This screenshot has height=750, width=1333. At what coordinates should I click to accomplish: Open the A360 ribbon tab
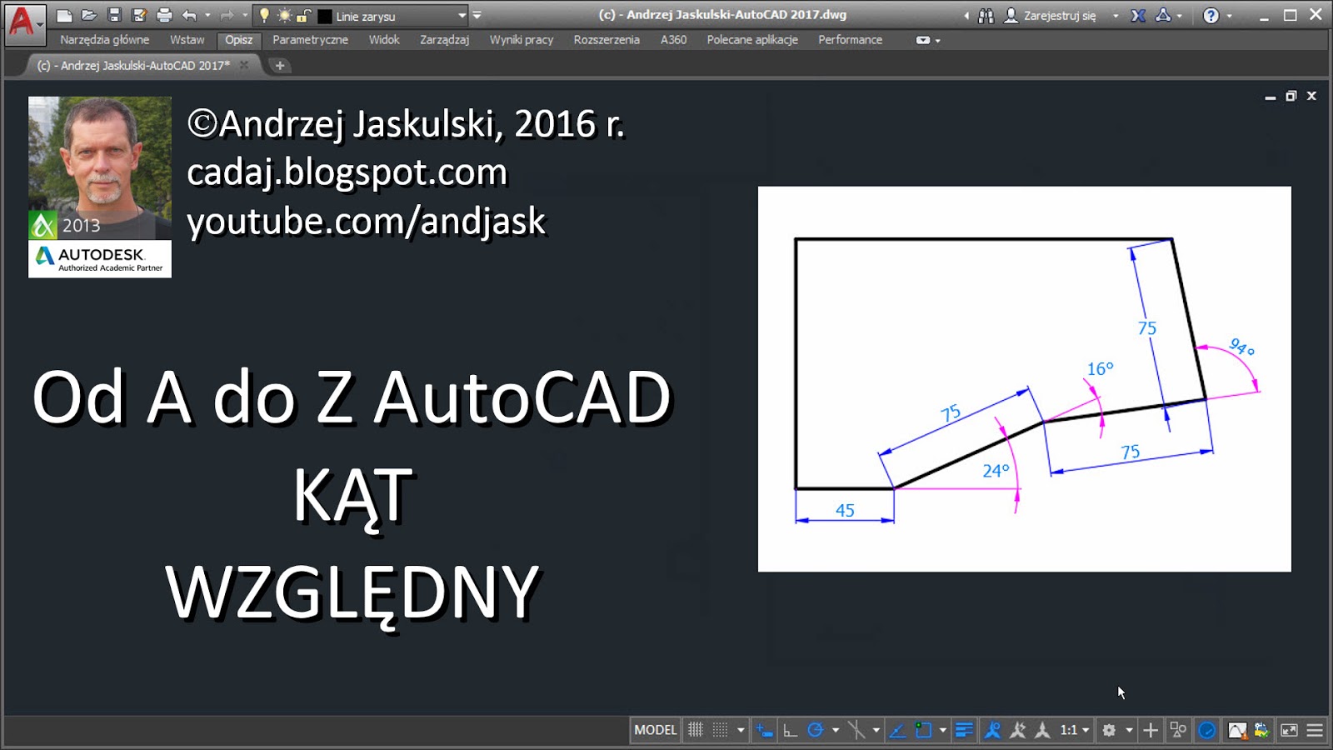tap(674, 40)
